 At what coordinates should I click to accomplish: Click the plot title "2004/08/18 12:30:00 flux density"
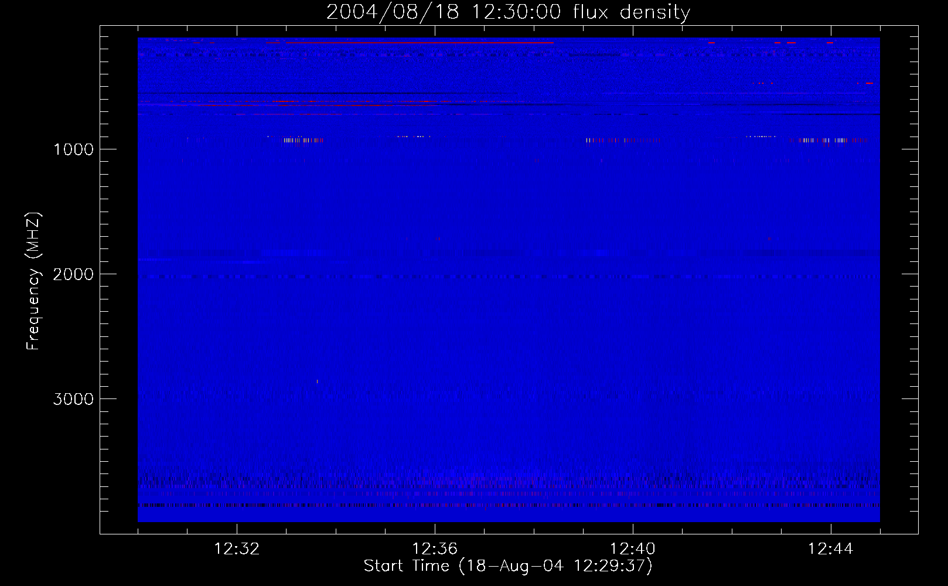tap(508, 12)
